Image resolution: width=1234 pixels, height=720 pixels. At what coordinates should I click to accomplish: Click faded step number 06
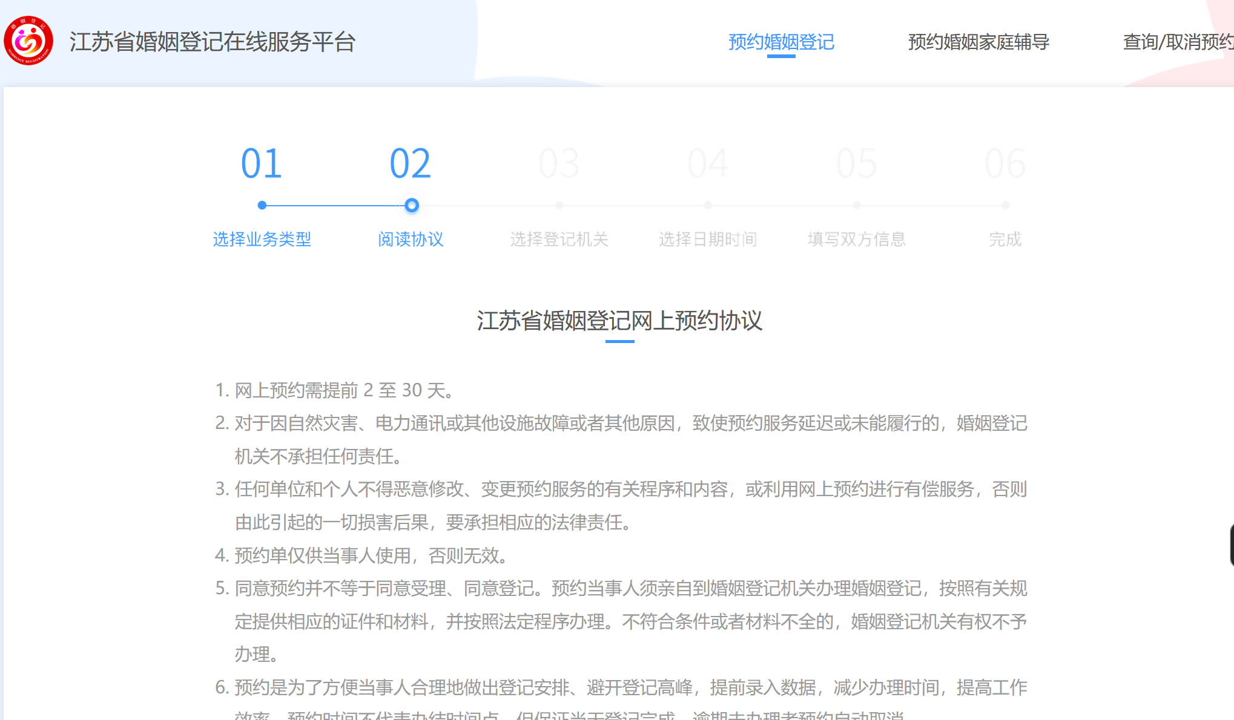tap(1005, 163)
